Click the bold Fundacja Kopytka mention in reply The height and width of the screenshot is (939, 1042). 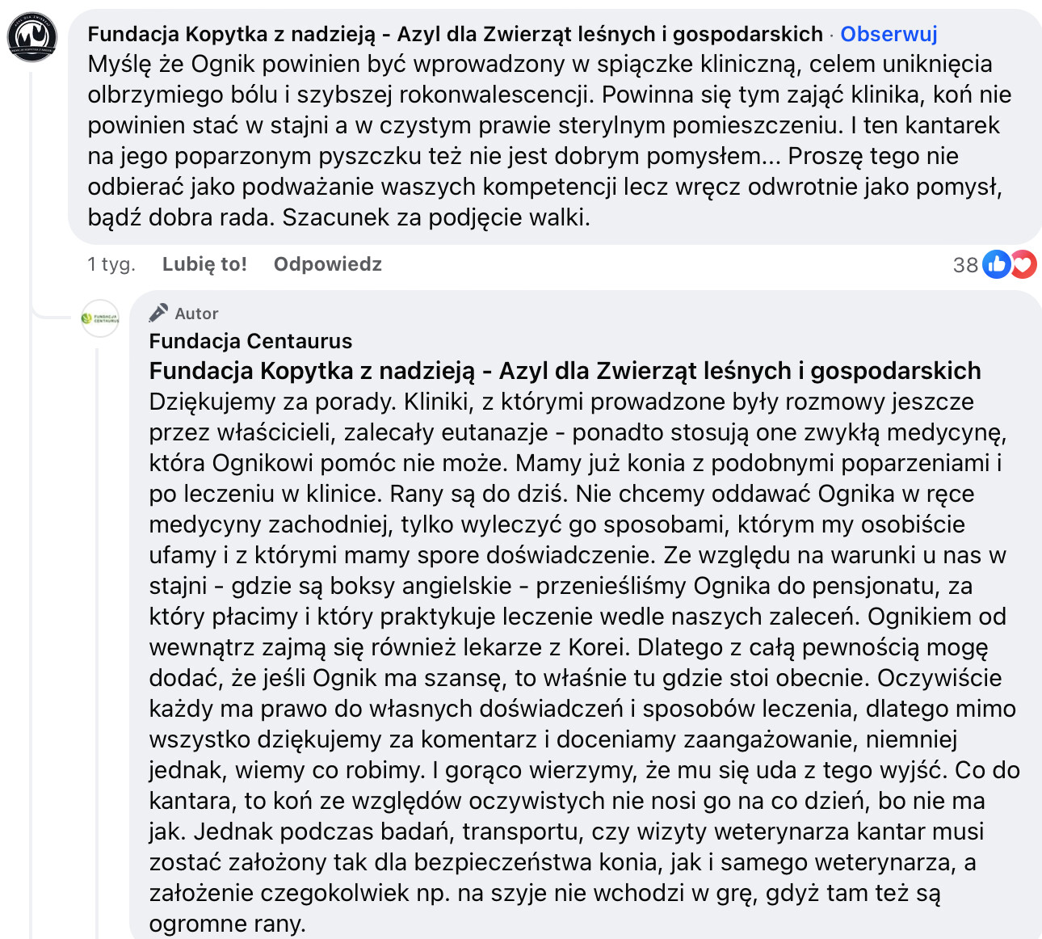pyautogui.click(x=565, y=371)
